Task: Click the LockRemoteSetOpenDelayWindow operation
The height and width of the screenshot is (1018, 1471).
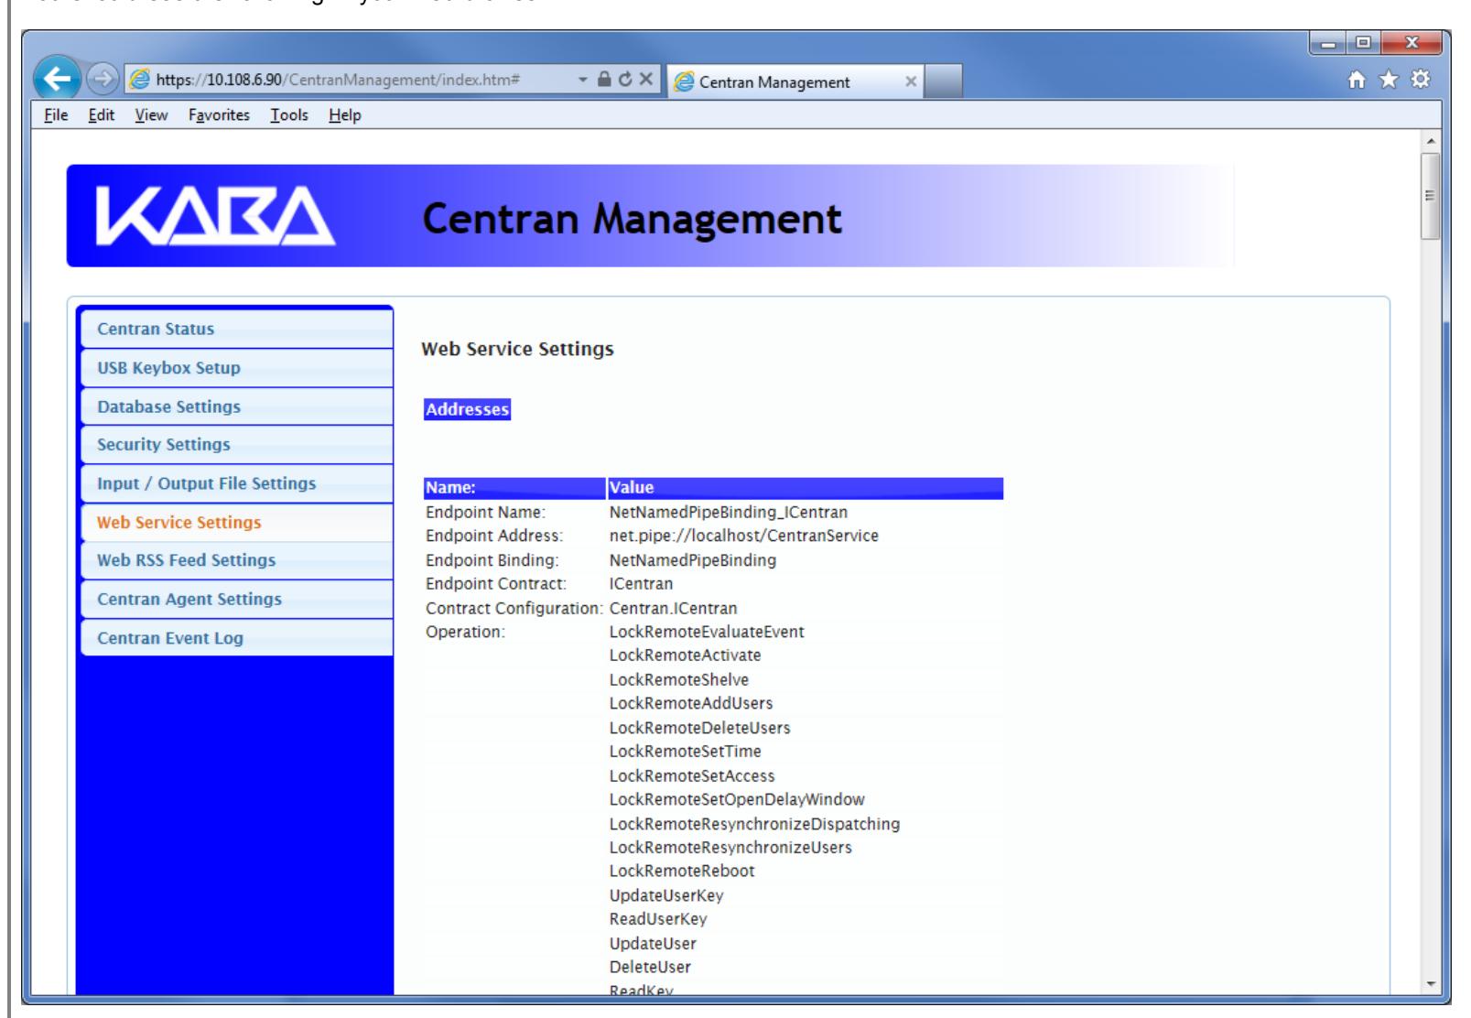Action: pyautogui.click(x=737, y=800)
